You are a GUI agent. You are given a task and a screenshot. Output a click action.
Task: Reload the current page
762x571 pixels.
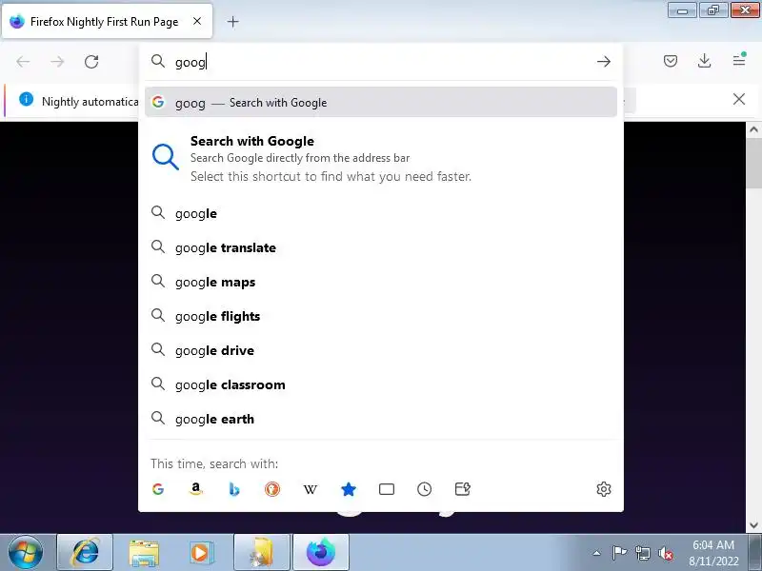click(x=91, y=62)
